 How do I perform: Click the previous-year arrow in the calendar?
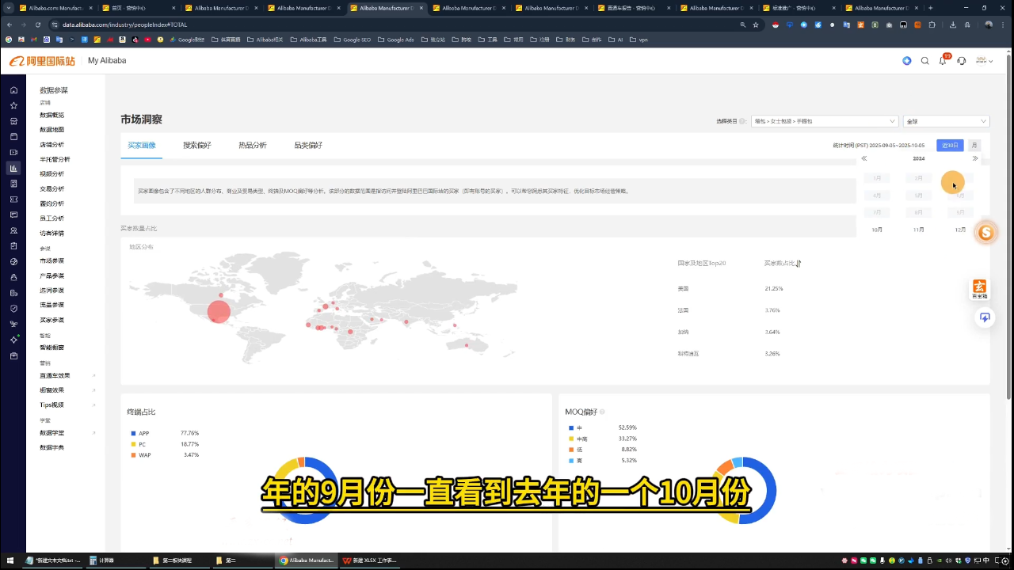(x=864, y=158)
